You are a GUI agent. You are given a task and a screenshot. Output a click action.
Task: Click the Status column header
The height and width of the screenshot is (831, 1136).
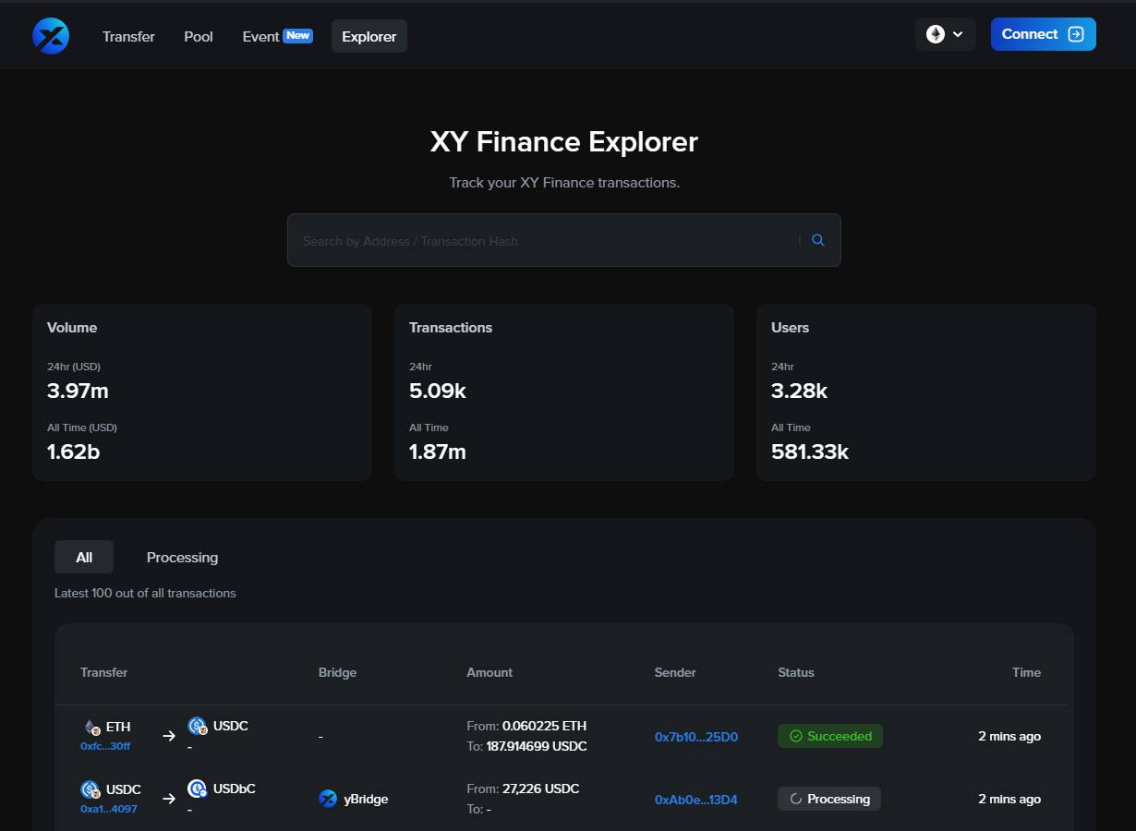pos(796,672)
